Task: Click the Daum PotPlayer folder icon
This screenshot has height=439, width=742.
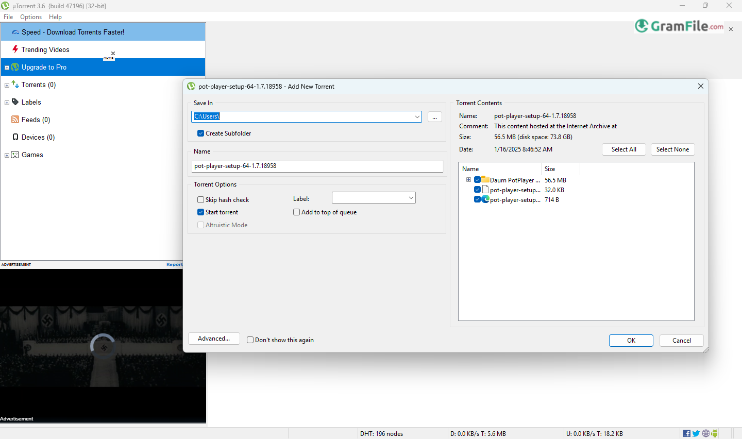Action: 485,180
